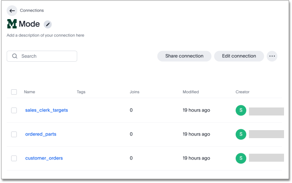The image size is (292, 183).
Task: Click the connection description placeholder text
Action: pos(45,35)
